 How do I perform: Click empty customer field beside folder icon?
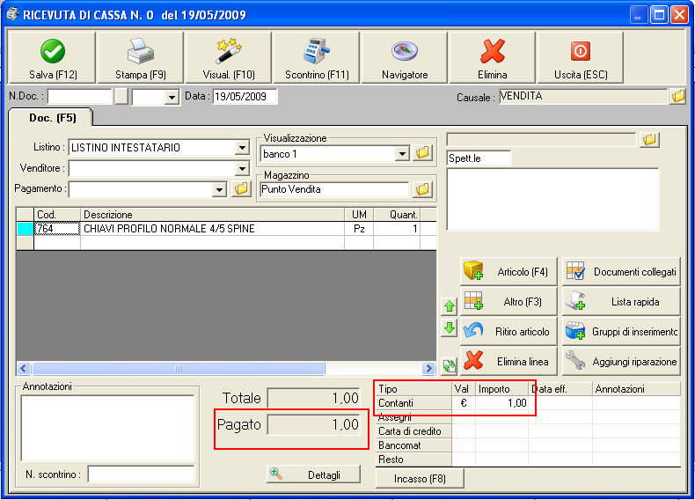click(541, 140)
